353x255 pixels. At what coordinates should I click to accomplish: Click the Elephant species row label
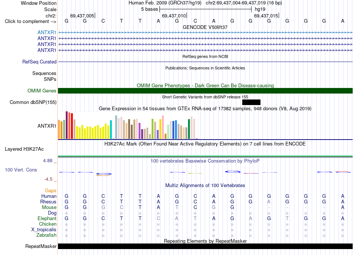tap(47, 218)
